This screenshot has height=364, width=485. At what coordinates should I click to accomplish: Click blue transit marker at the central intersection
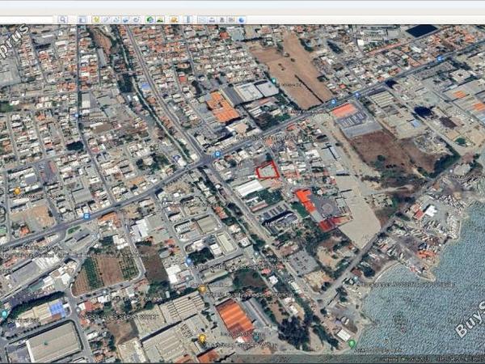[x=217, y=154]
